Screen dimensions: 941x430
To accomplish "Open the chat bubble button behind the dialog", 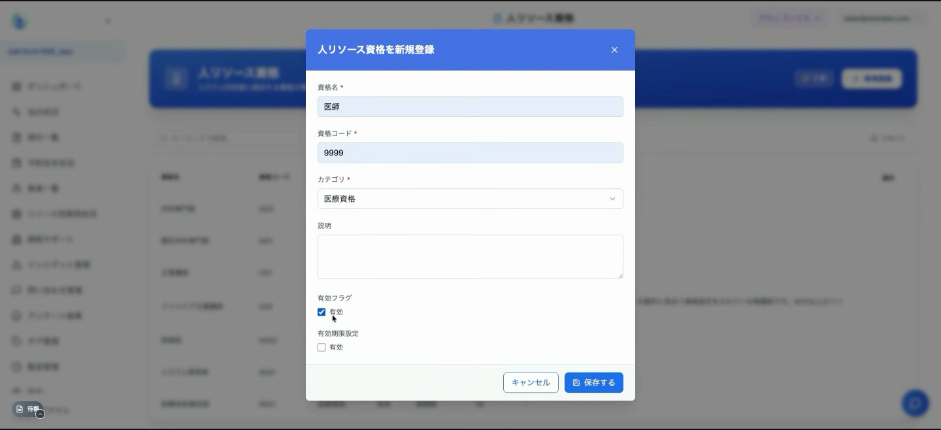I will coord(916,403).
